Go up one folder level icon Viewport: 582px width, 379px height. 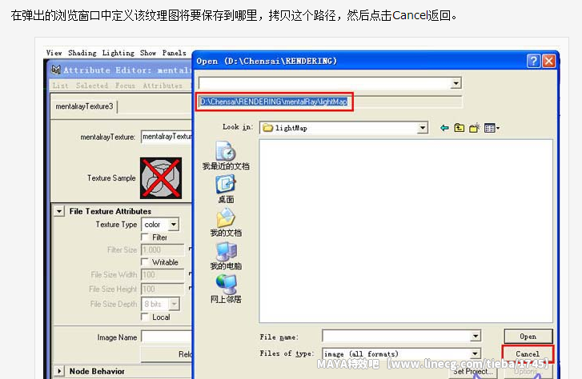460,128
